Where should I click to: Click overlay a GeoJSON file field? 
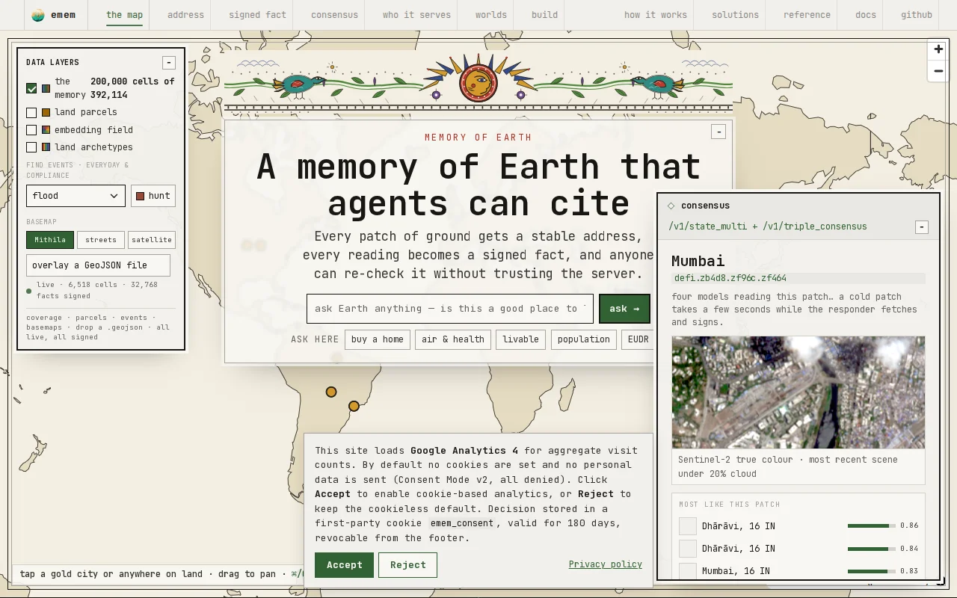pyautogui.click(x=98, y=265)
